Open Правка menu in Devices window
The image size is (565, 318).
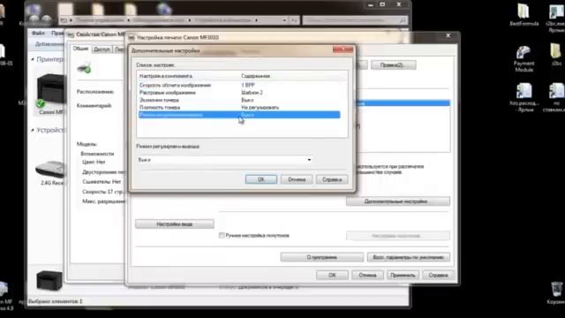coord(57,34)
